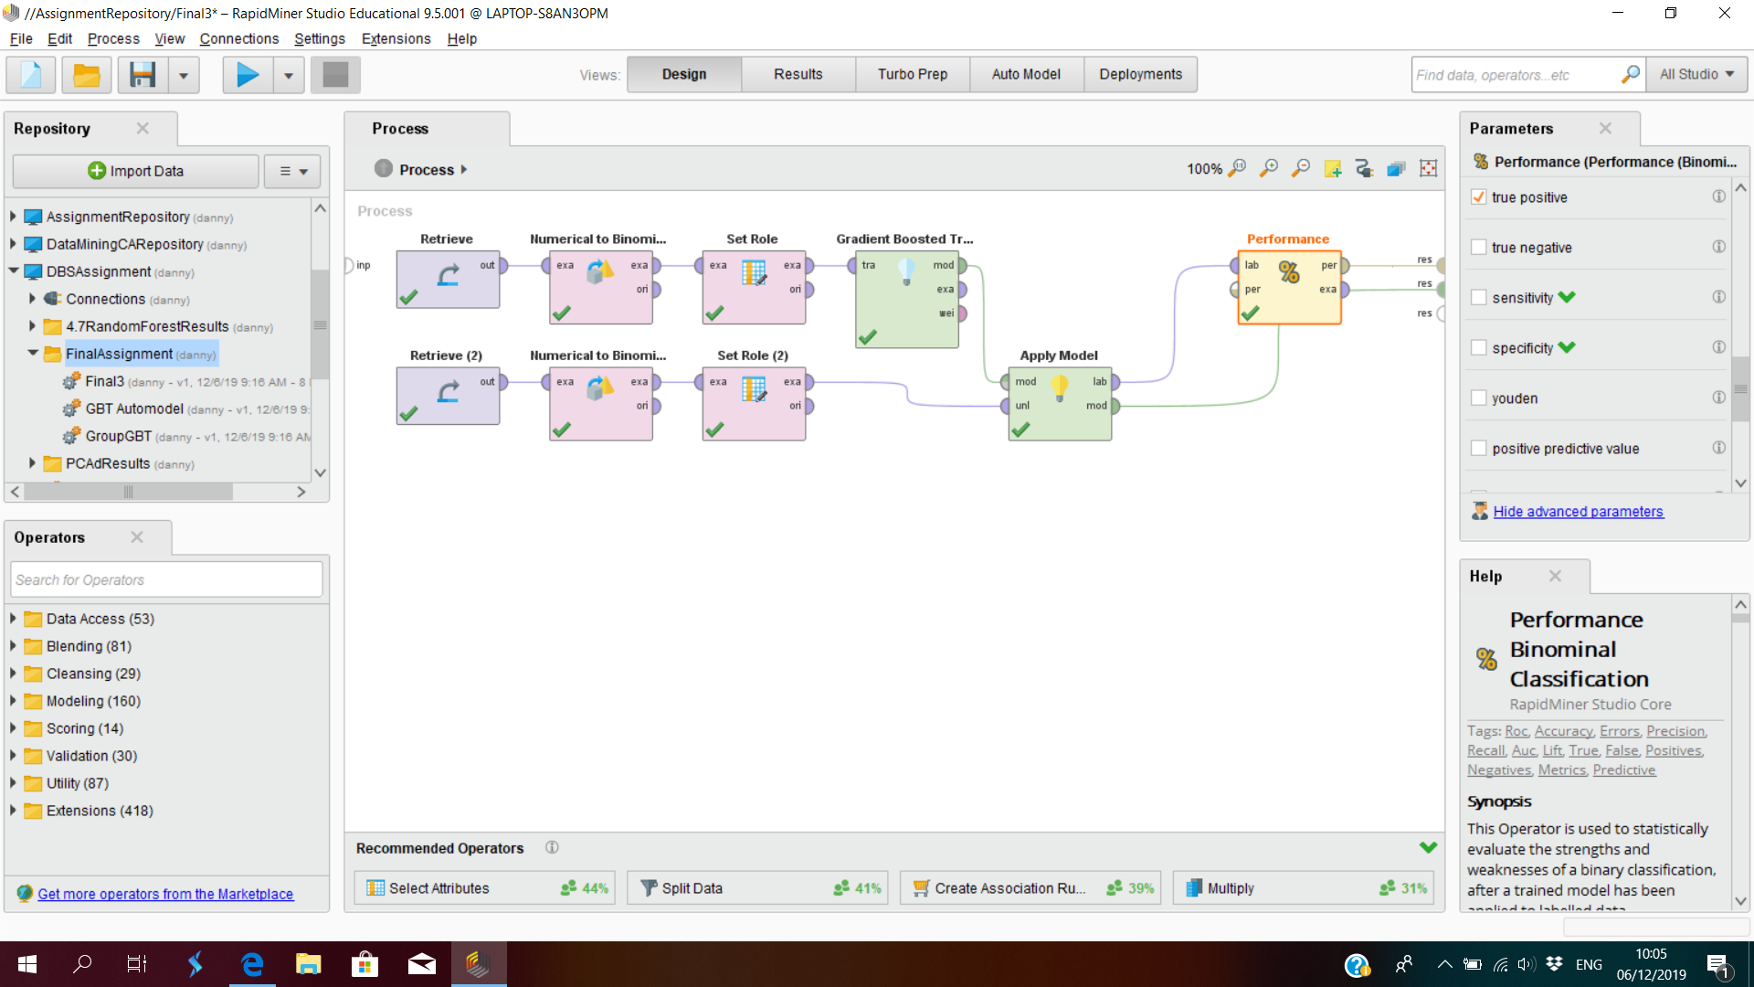Add the recommended Split Data operator

tap(757, 888)
